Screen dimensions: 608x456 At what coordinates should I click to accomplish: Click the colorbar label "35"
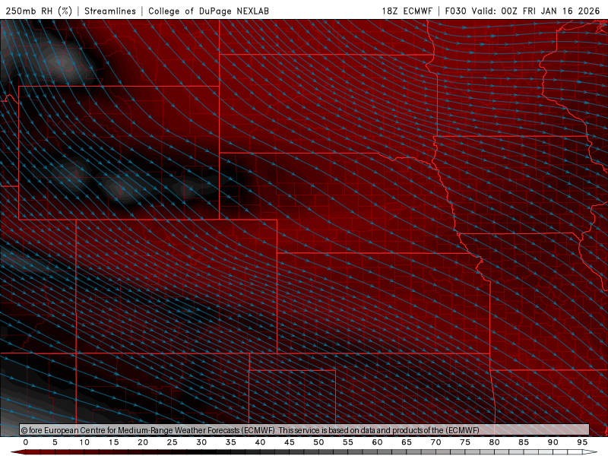pos(231,442)
